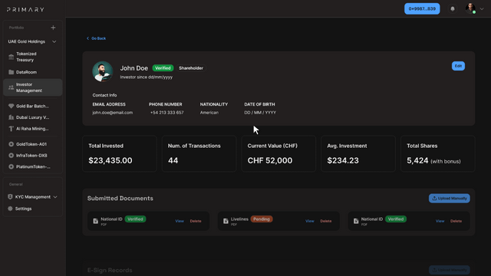Open Gold Bar Batch diamond icon
Screen dimensions: 491x276
[12, 106]
